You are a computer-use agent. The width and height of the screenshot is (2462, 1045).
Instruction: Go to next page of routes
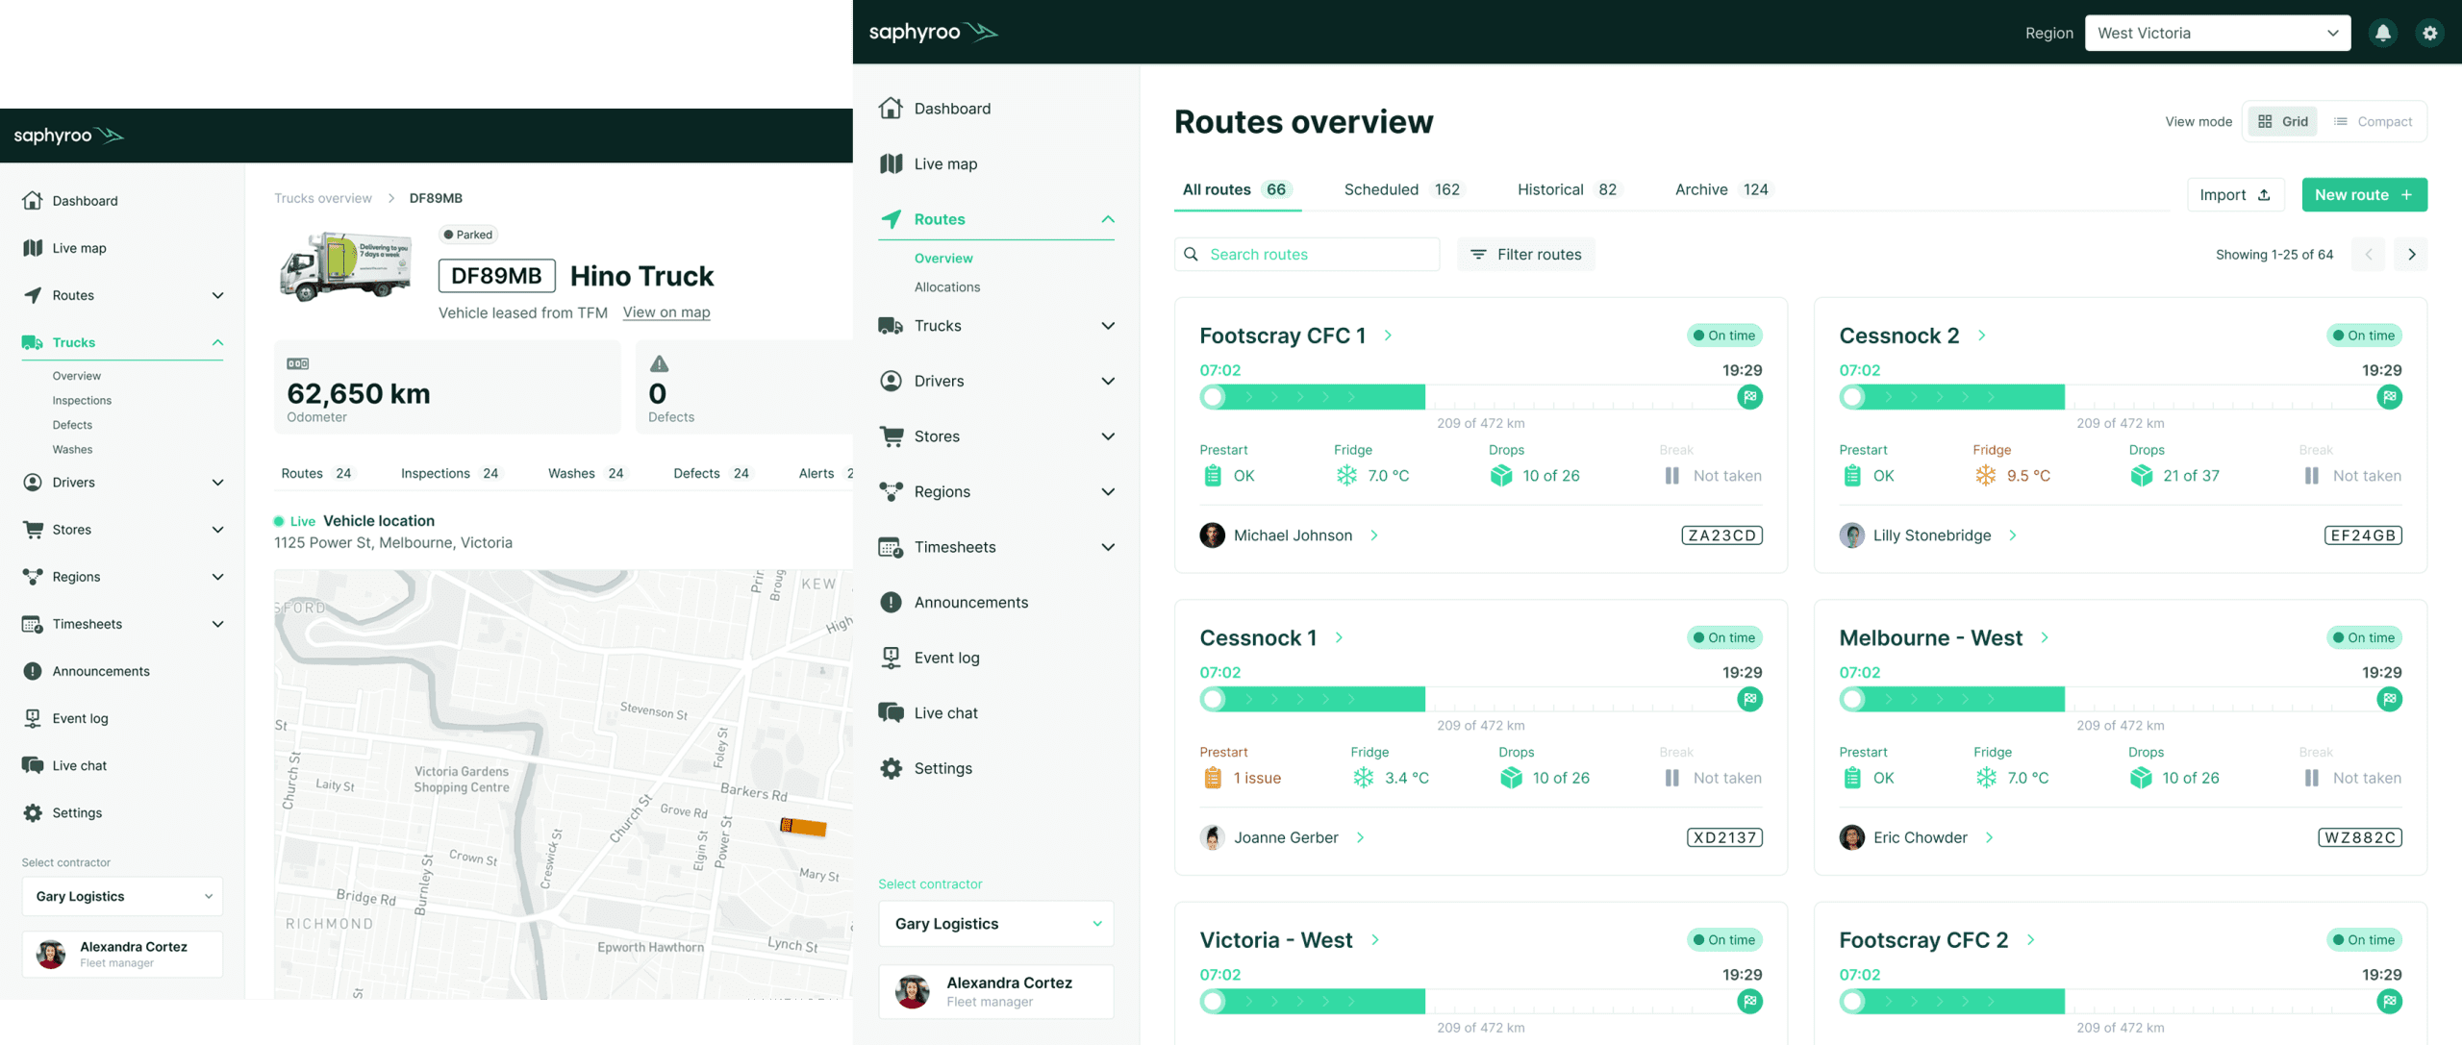point(2411,255)
